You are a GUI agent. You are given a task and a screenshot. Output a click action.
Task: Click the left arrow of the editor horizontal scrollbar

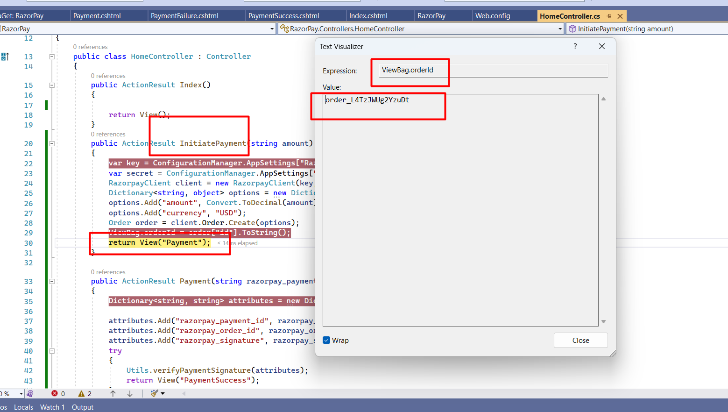click(184, 393)
